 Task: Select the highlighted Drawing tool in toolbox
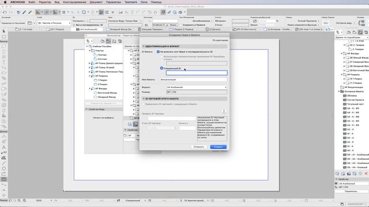[x=4, y=179]
